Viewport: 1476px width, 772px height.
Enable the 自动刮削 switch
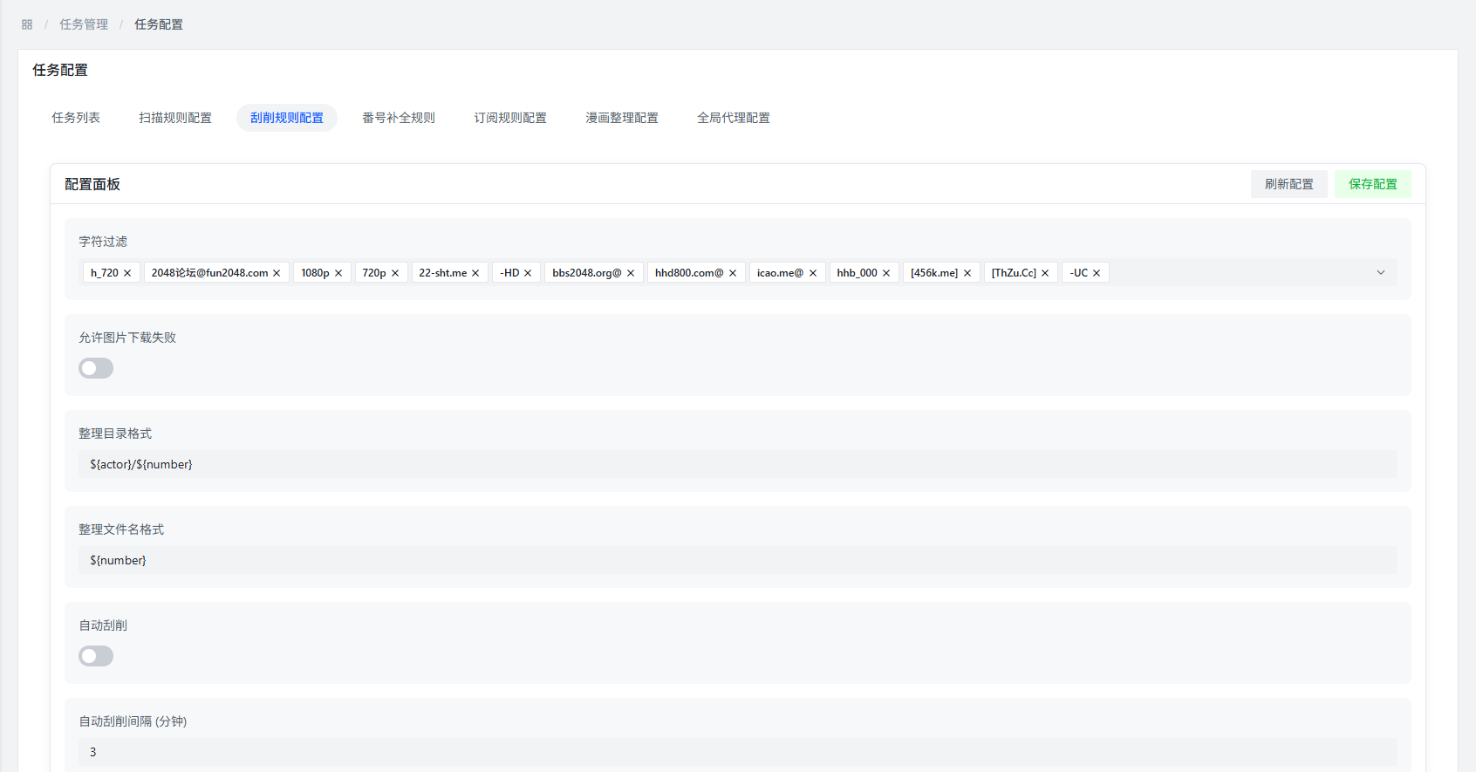[96, 656]
